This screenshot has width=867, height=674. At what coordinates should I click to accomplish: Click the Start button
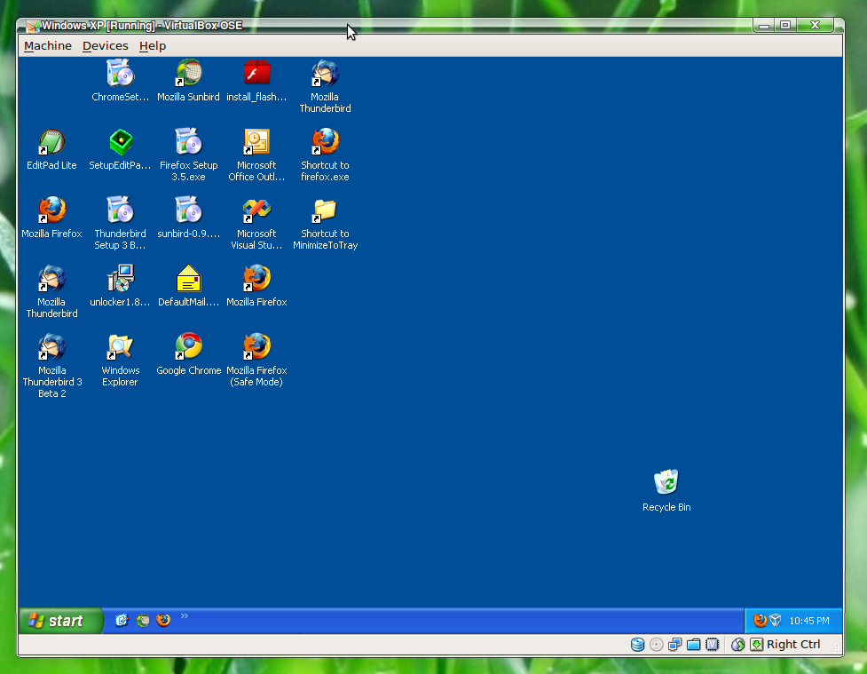click(x=57, y=620)
